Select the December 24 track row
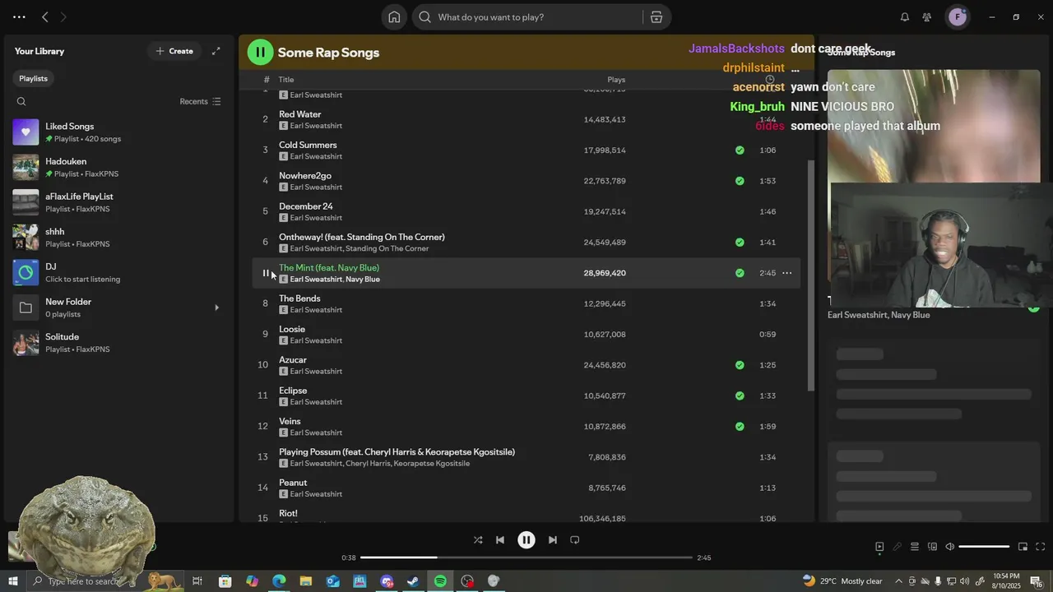The width and height of the screenshot is (1053, 592). pos(526,212)
